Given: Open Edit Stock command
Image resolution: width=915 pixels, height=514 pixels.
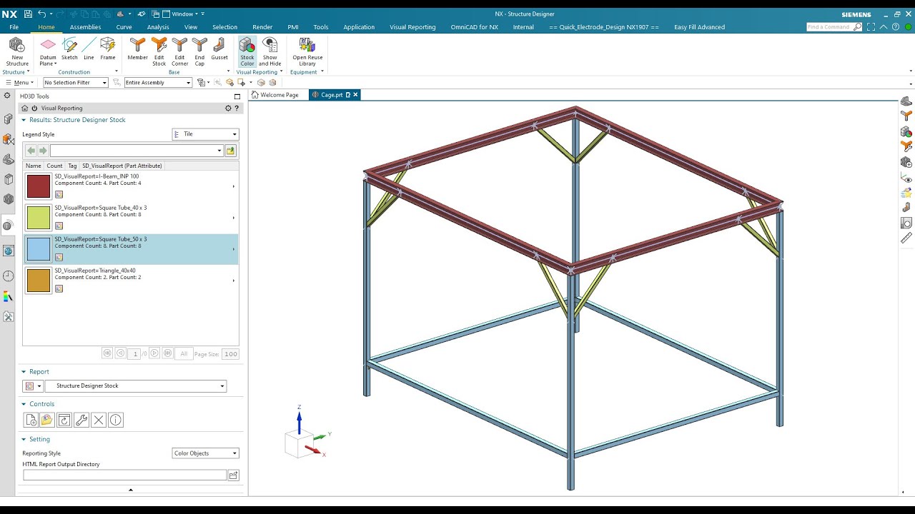Looking at the screenshot, I should point(159,51).
